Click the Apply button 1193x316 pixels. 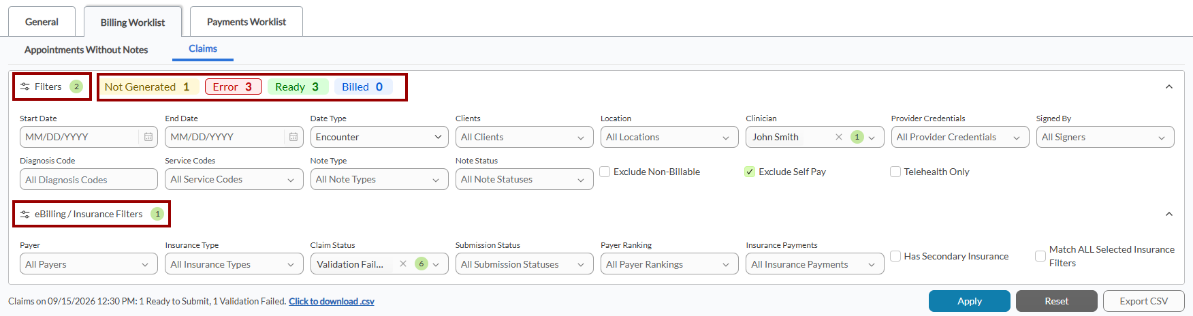point(970,301)
